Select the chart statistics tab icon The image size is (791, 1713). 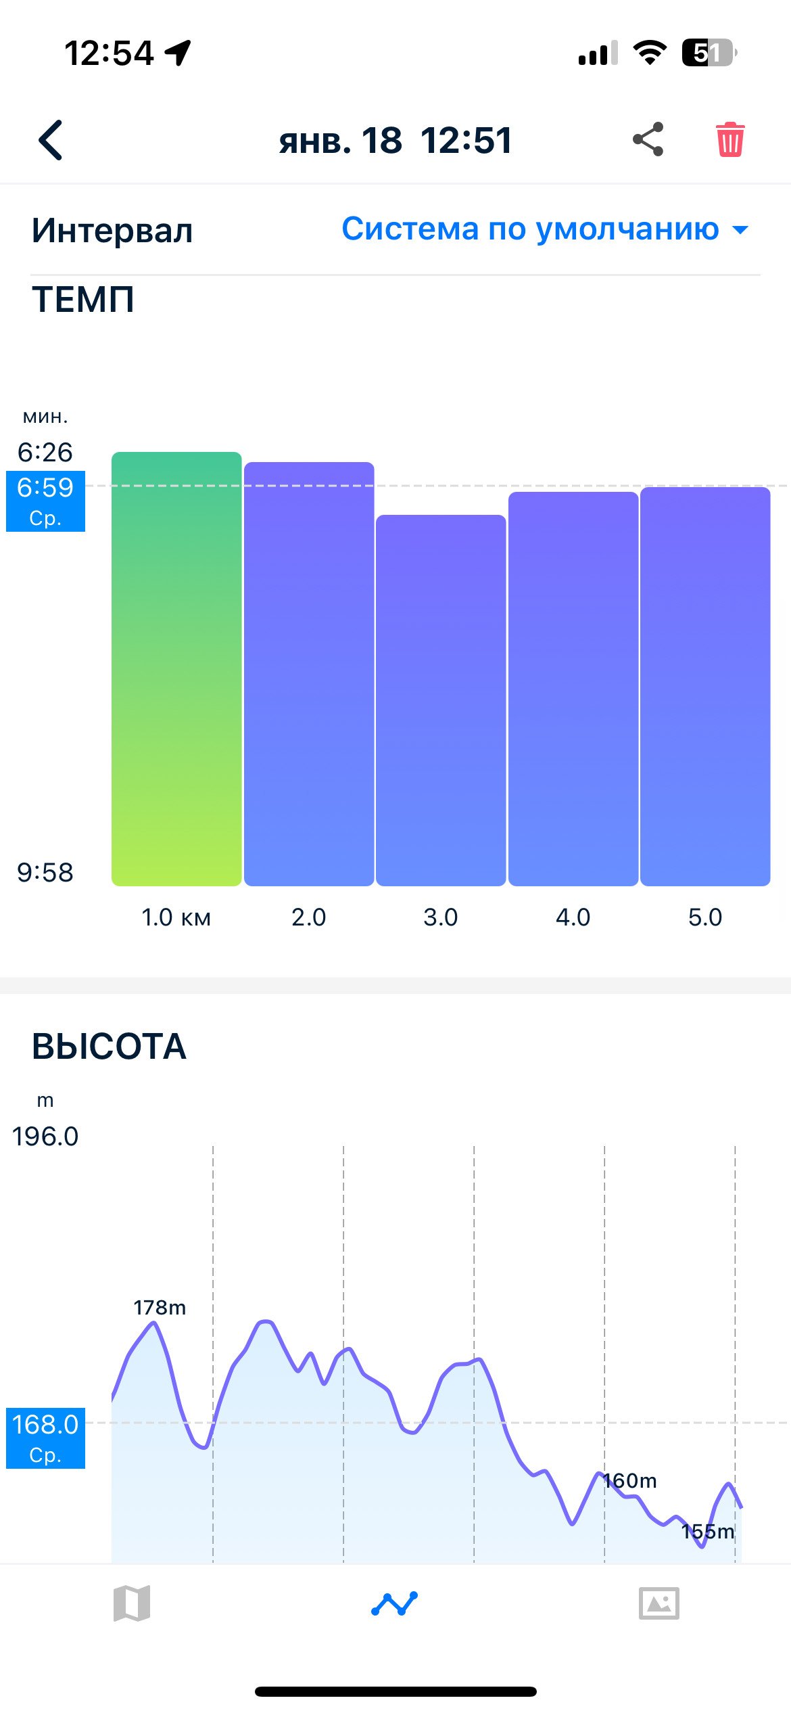click(x=395, y=1603)
